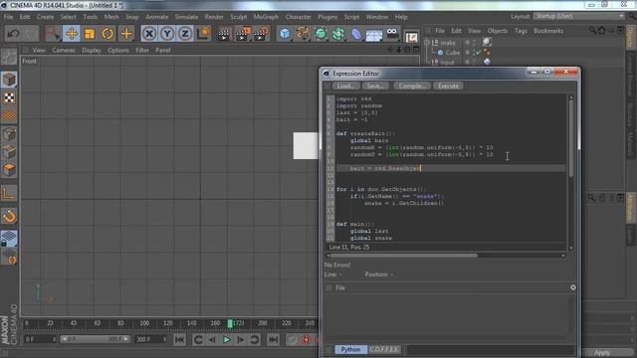This screenshot has height=358, width=637.
Task: Click Render View clapperboard icon
Action: tap(223, 34)
